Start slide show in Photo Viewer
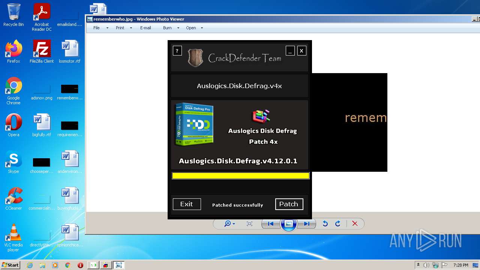 tap(289, 224)
